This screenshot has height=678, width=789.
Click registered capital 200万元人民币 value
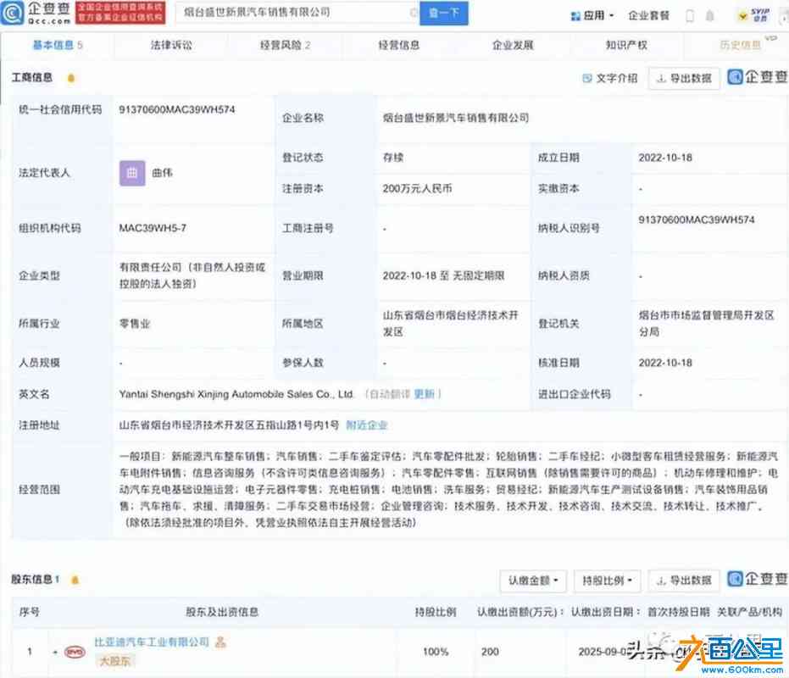click(x=417, y=189)
